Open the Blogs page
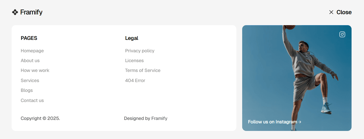The width and height of the screenshot is (364, 139). (27, 90)
